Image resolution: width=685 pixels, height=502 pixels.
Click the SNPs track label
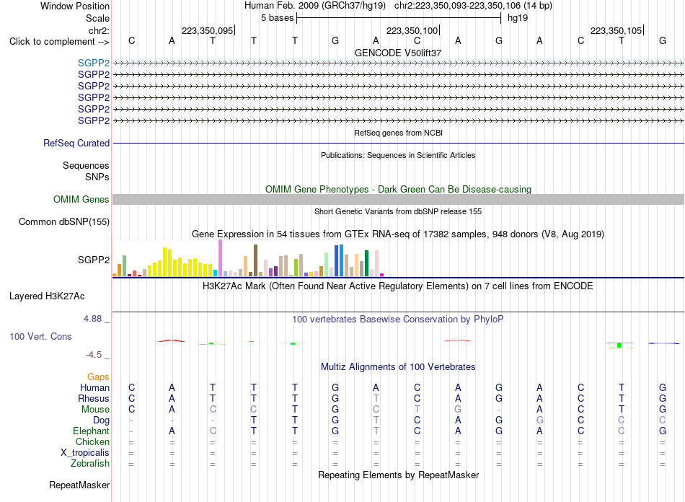click(97, 177)
